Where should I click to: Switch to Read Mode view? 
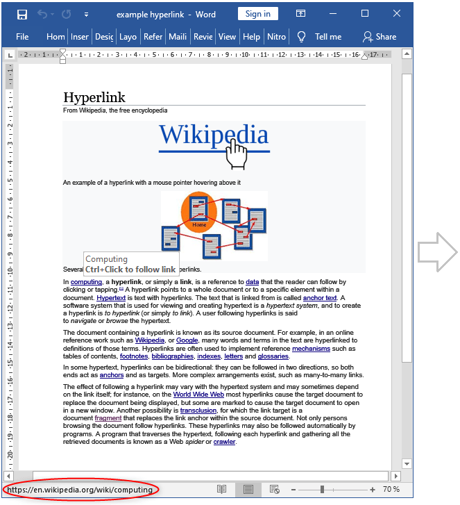coord(221,490)
